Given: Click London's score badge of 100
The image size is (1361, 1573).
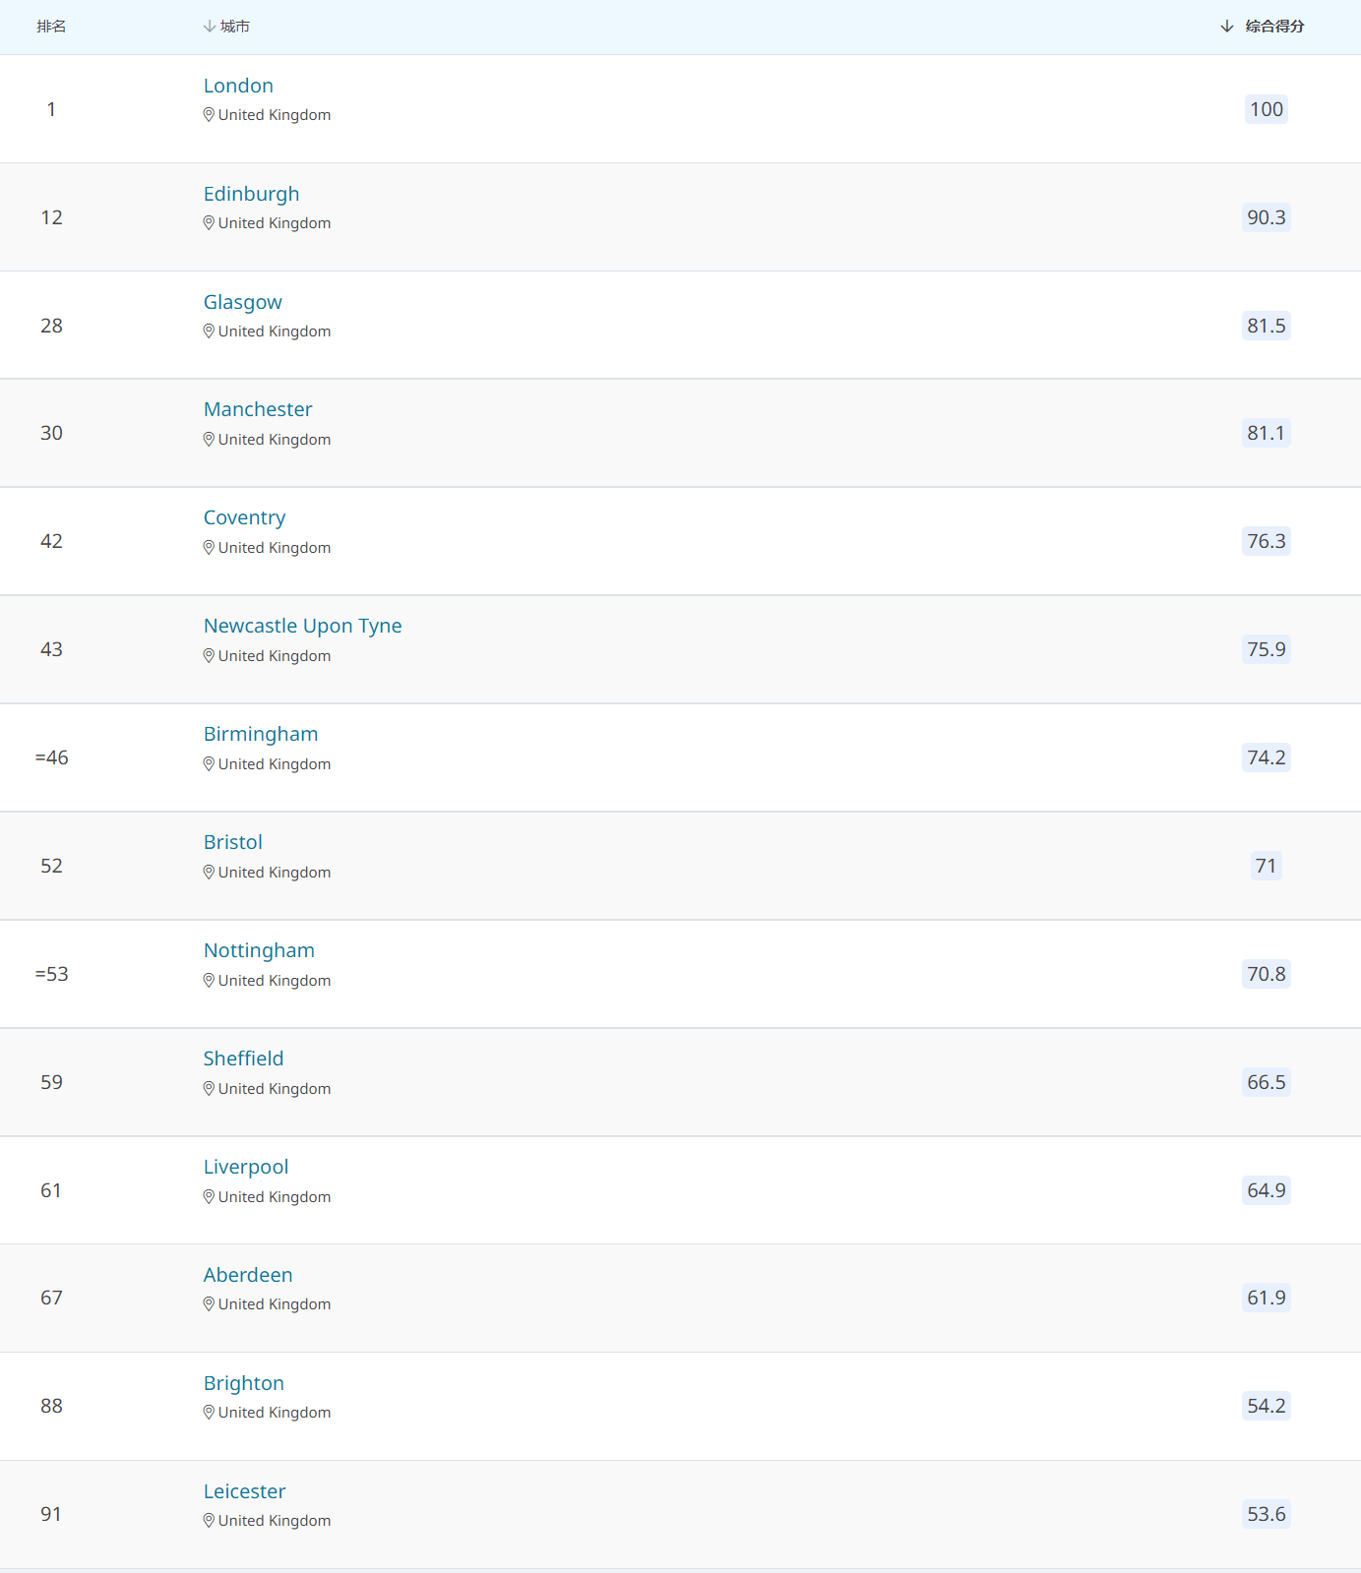Looking at the screenshot, I should (1266, 109).
